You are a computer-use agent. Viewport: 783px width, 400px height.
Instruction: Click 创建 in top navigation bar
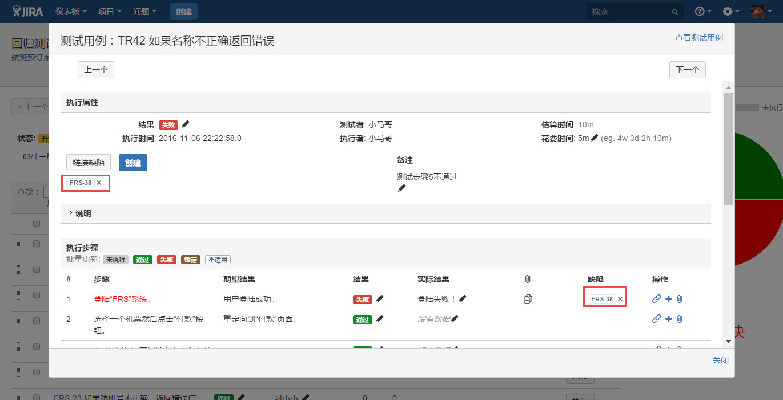tap(184, 11)
